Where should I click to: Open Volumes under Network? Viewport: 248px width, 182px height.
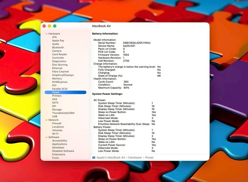[57, 131]
